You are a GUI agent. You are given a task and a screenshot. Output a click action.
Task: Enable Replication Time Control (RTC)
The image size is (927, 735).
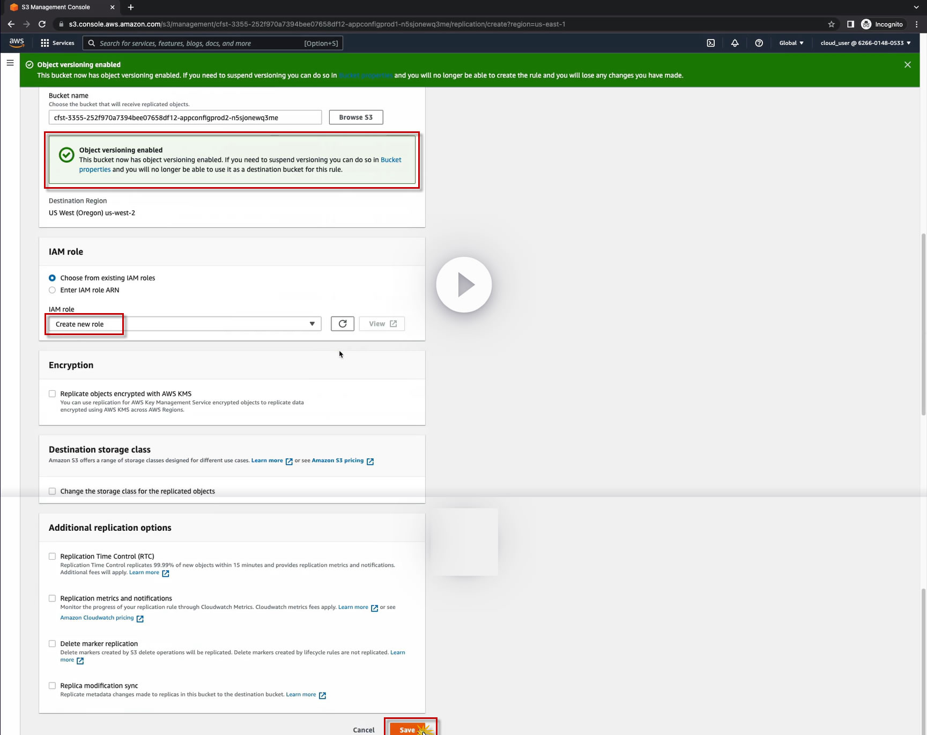point(52,556)
